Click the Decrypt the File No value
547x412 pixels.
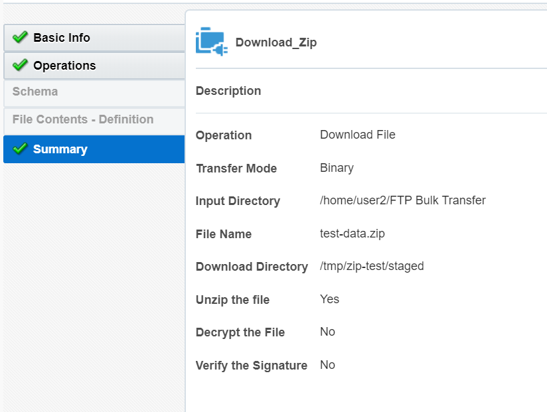point(327,332)
